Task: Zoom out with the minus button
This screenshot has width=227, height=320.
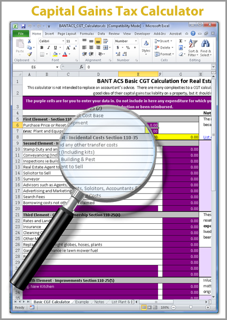Action: point(174,307)
